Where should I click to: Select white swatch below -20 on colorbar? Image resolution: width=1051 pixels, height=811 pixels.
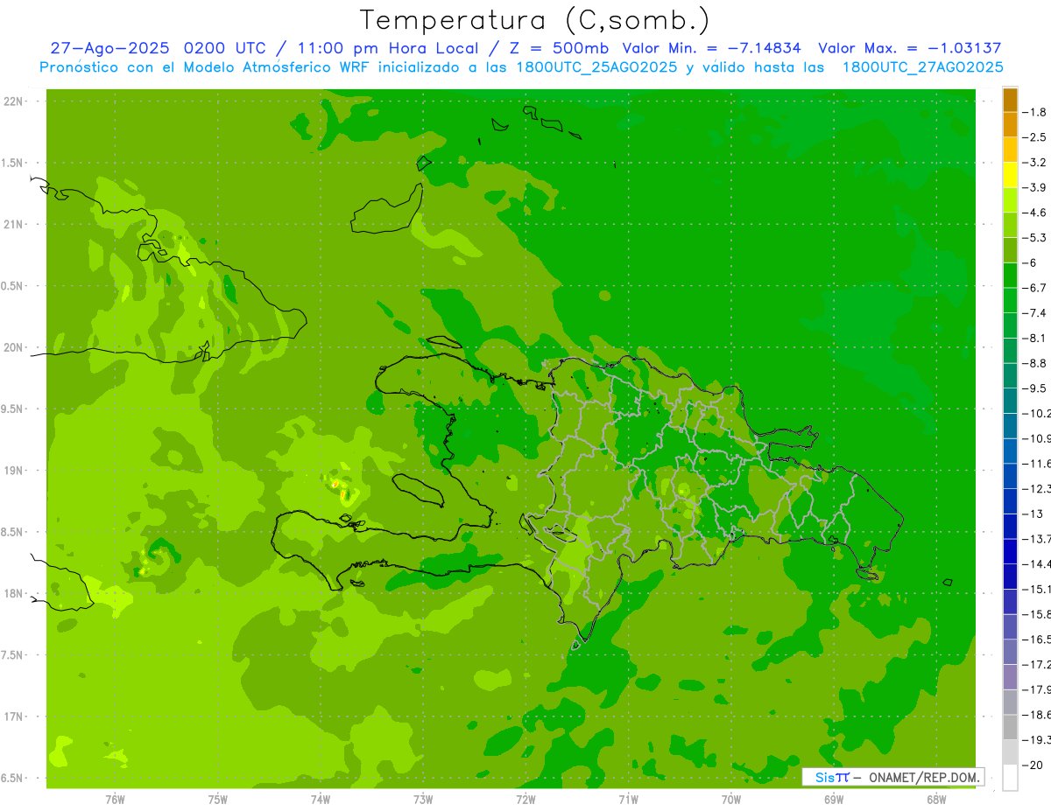coord(1010,777)
